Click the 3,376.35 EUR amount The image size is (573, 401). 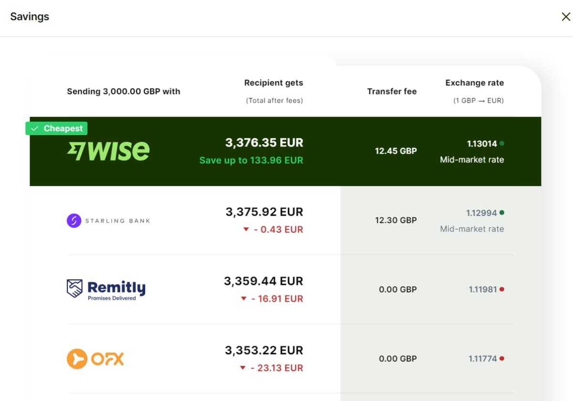coord(264,142)
